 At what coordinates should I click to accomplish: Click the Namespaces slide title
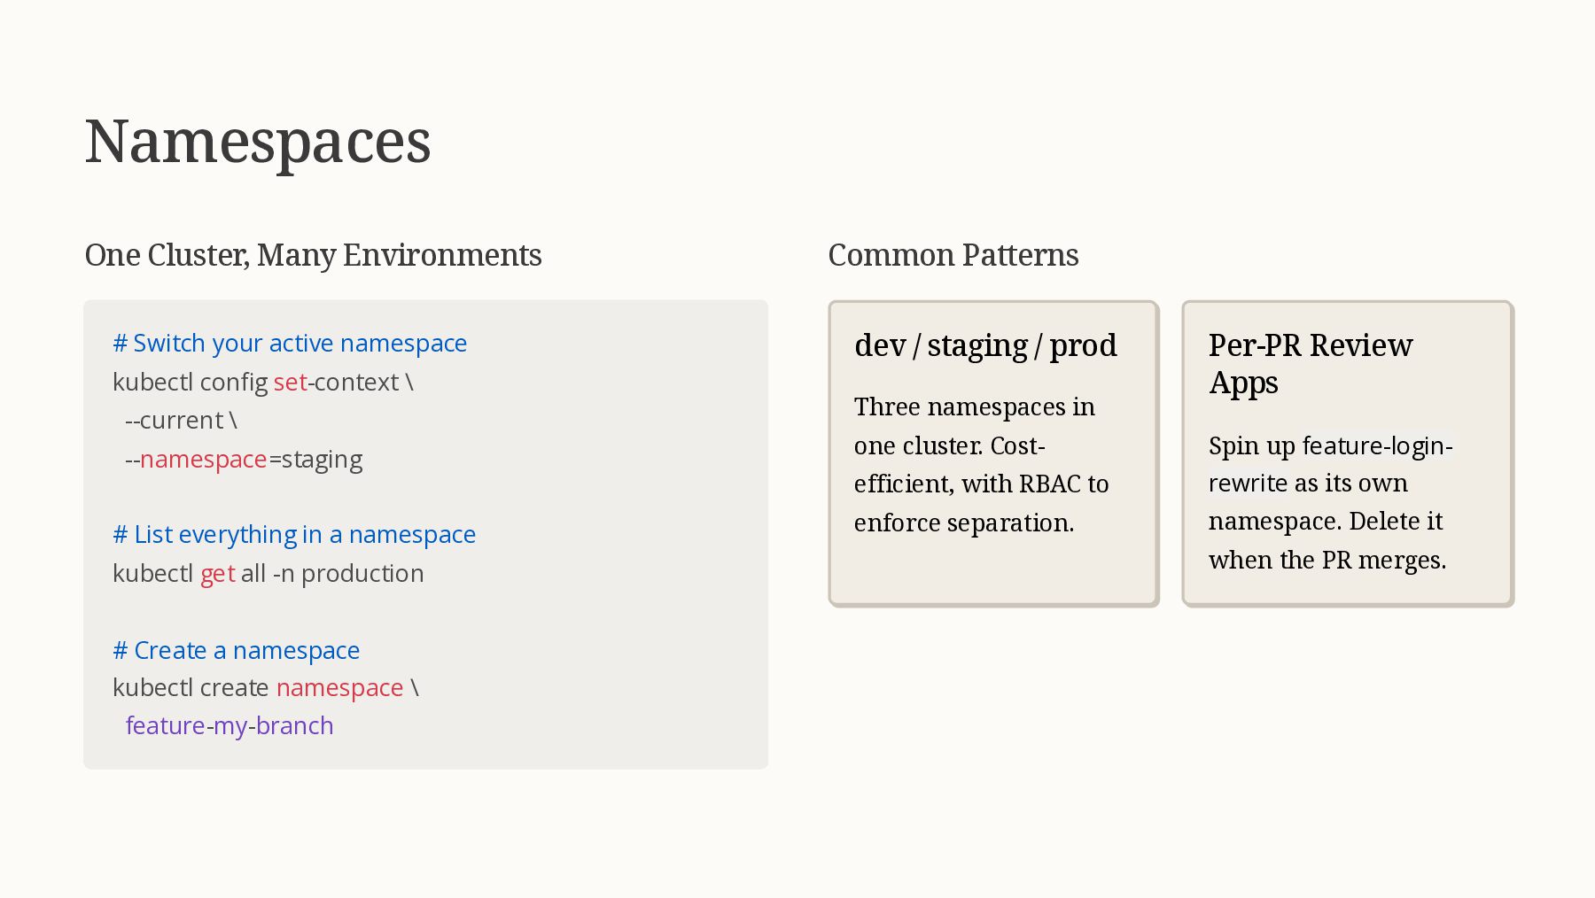coord(258,142)
